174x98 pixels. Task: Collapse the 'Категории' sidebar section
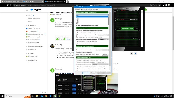pyautogui.click(x=27, y=26)
